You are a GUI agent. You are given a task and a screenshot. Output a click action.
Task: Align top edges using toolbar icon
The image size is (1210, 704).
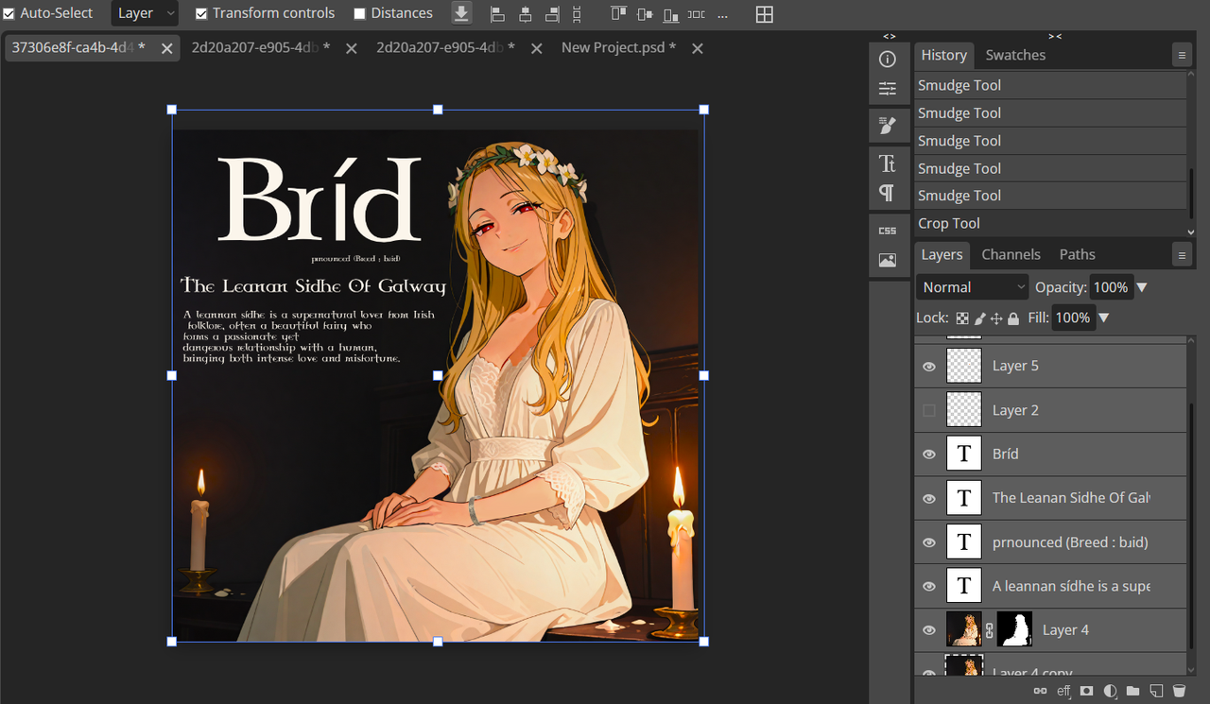pyautogui.click(x=618, y=14)
